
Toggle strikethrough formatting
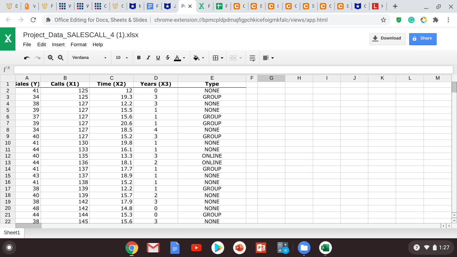pos(168,58)
